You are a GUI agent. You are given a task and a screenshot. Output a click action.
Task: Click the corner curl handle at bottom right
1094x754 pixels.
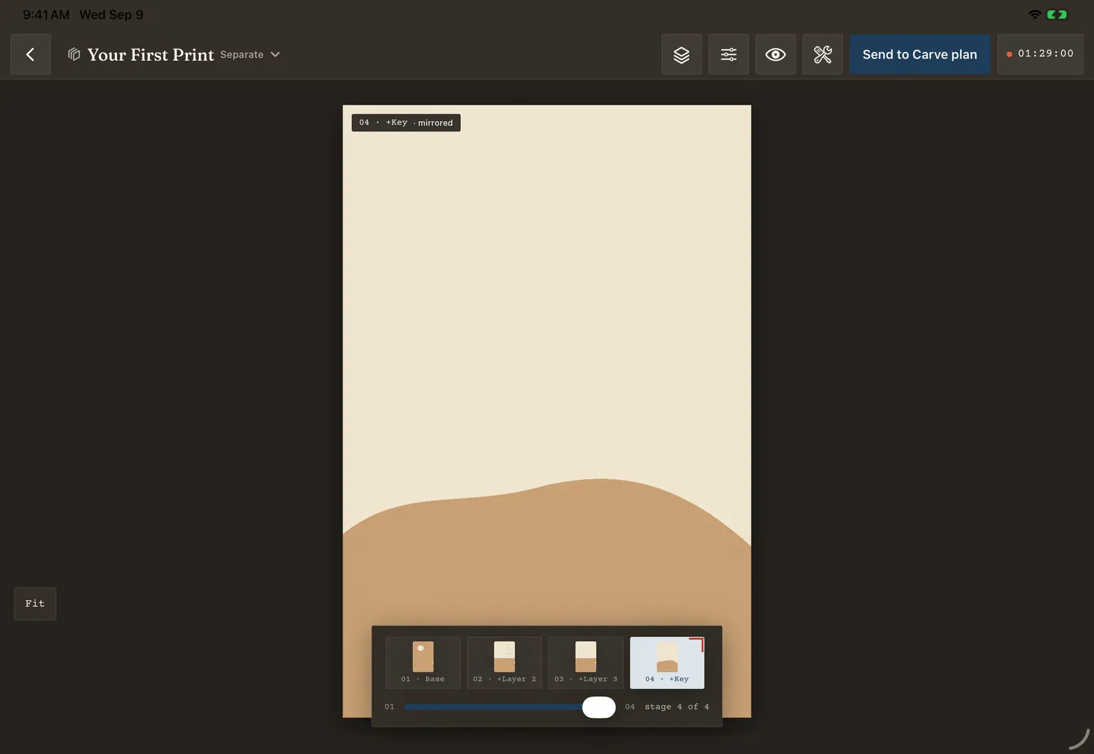click(1079, 739)
